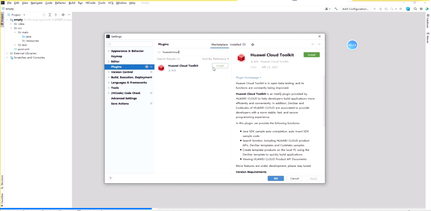Open the Plugin homepage link
The width and height of the screenshot is (431, 211).
(248, 78)
